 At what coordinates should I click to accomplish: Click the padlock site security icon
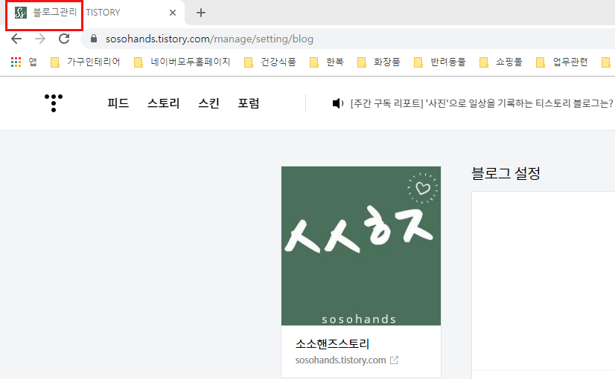(94, 39)
